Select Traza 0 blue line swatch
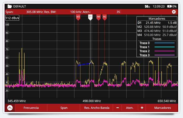 click(164, 43)
